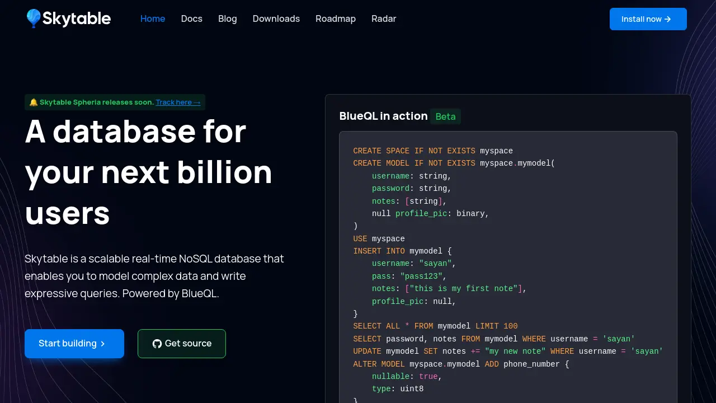Follow the Track here link
Screen dimensions: 716x403
[178, 102]
